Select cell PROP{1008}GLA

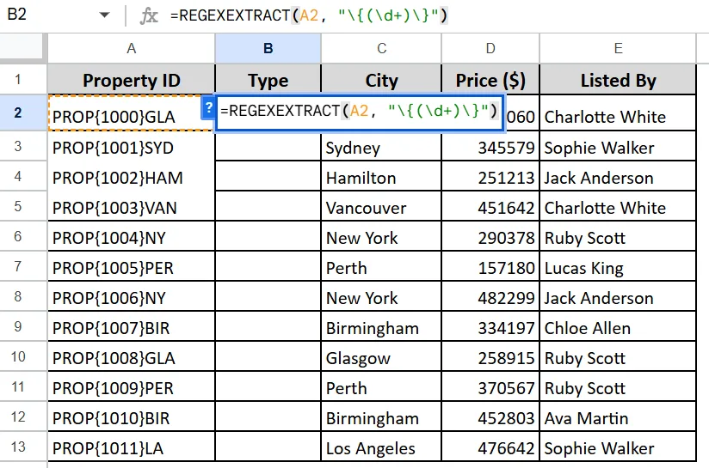pyautogui.click(x=131, y=356)
